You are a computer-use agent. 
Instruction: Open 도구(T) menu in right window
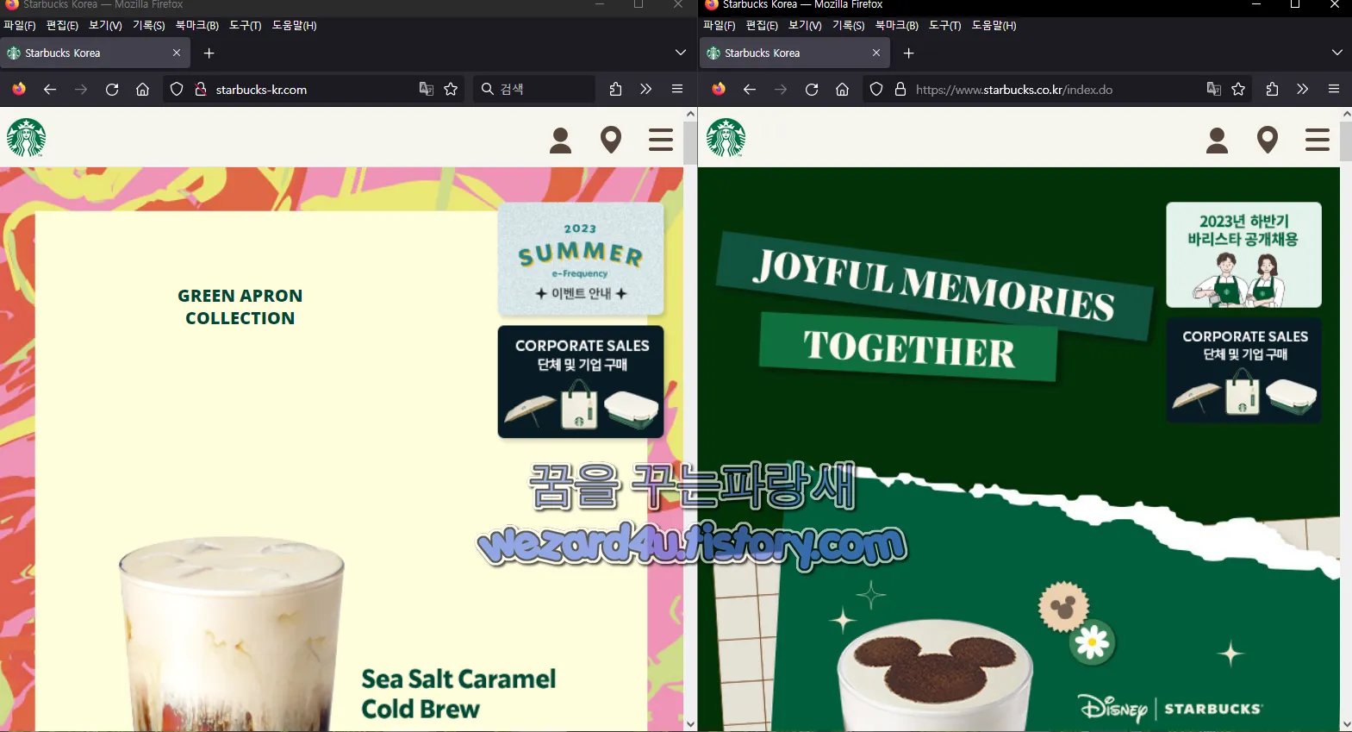(945, 26)
